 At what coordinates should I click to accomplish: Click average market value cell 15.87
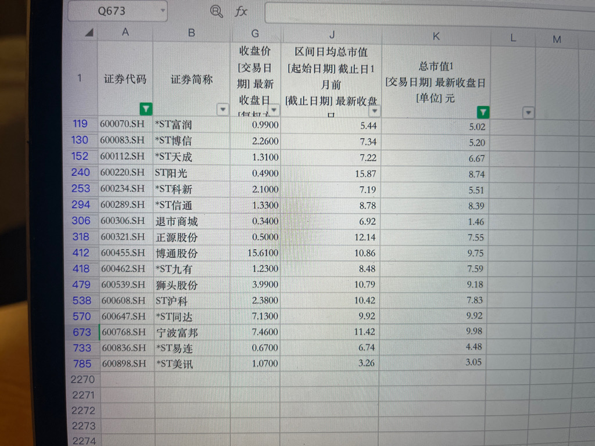tap(331, 174)
